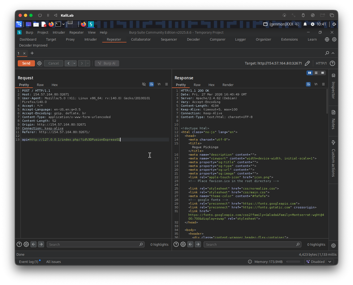The height and width of the screenshot is (285, 353).
Task: Open Event log in status bar
Action: [x=29, y=262]
